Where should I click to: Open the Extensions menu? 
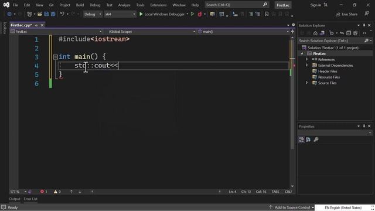(158, 5)
